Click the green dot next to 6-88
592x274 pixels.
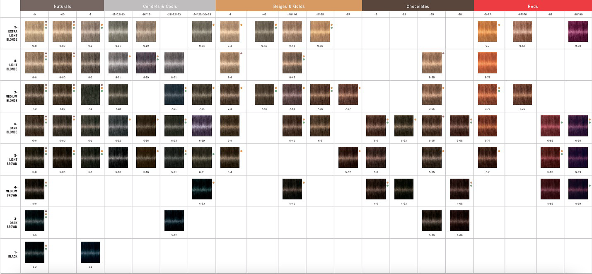click(x=562, y=122)
